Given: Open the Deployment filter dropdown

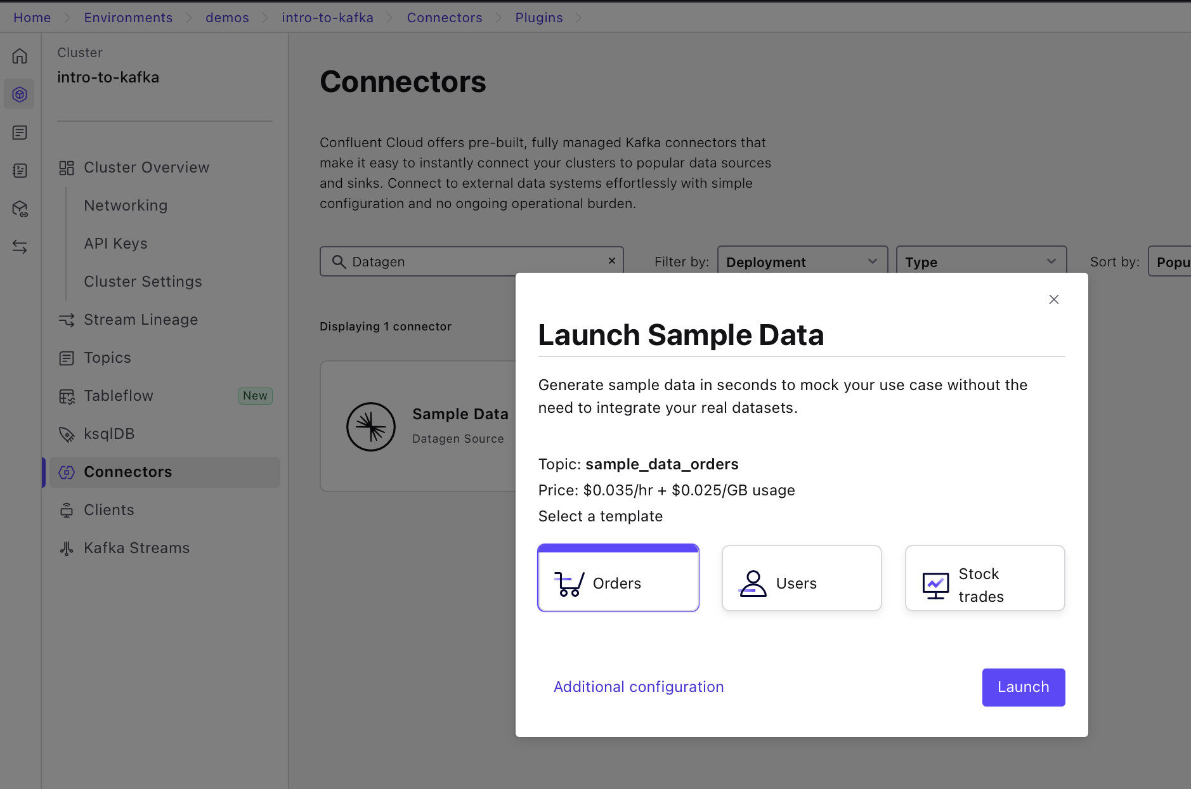Looking at the screenshot, I should click(802, 261).
